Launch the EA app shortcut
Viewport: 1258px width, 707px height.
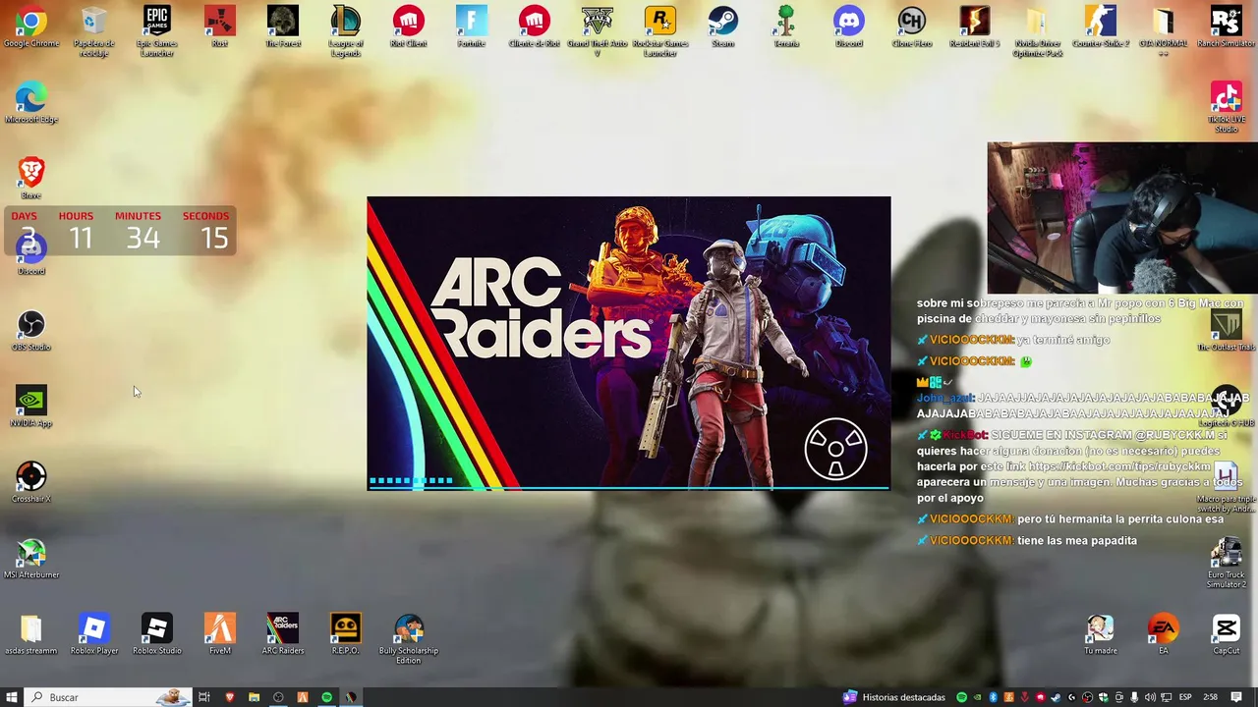point(1164,634)
